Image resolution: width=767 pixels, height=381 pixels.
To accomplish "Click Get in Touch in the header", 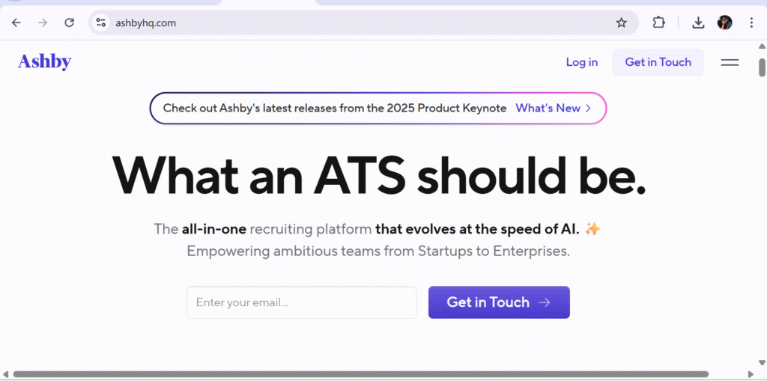I will tap(658, 62).
